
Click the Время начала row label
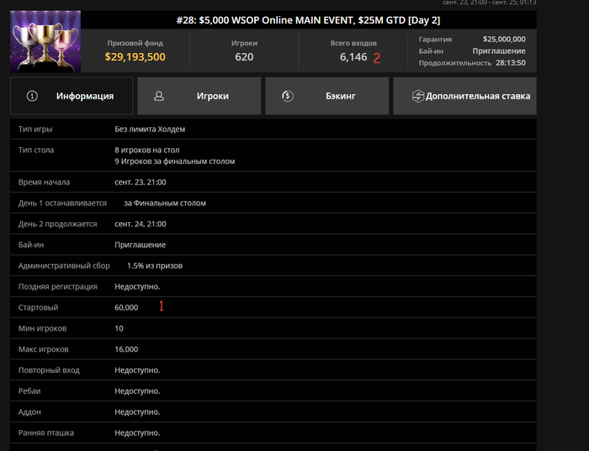(x=44, y=182)
